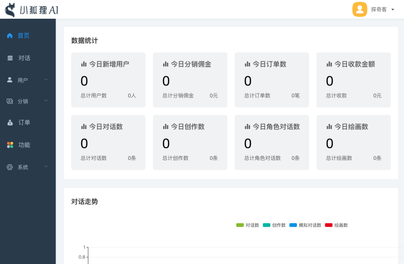Click the 分销 sidebar icon
Image resolution: width=404 pixels, height=264 pixels.
point(10,101)
